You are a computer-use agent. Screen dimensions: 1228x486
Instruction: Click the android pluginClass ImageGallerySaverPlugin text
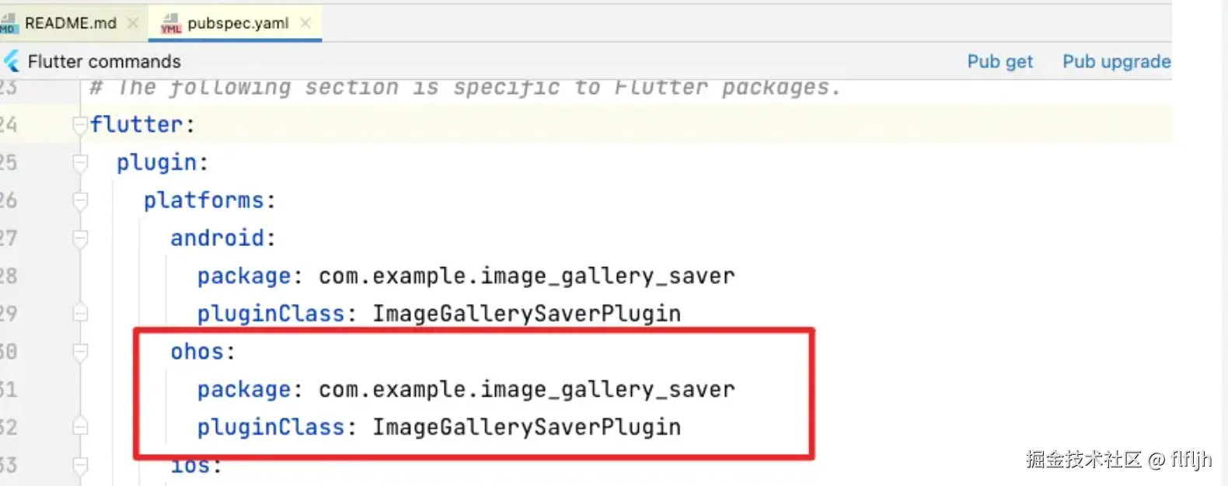(x=526, y=314)
